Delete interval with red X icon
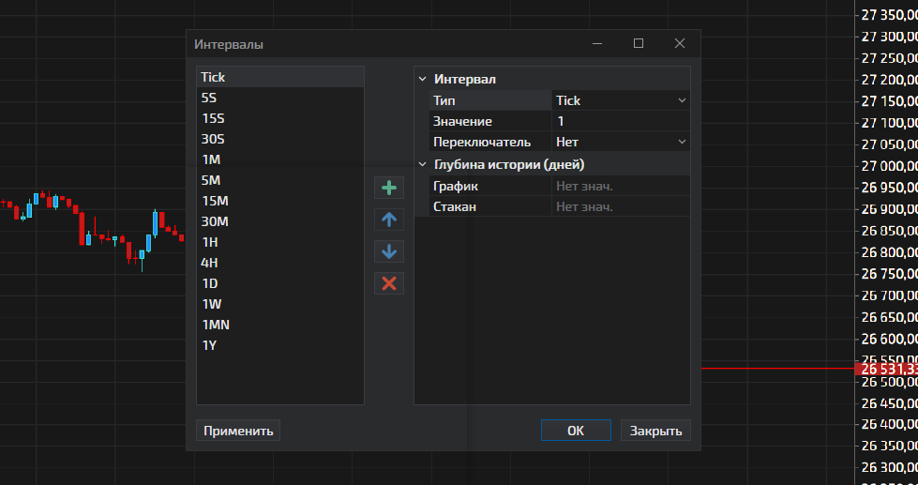The width and height of the screenshot is (918, 485). coord(389,283)
